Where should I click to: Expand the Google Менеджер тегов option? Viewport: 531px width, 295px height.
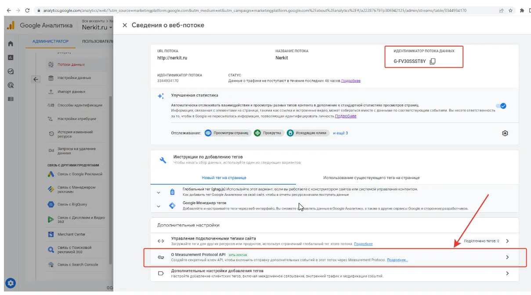coord(158,205)
